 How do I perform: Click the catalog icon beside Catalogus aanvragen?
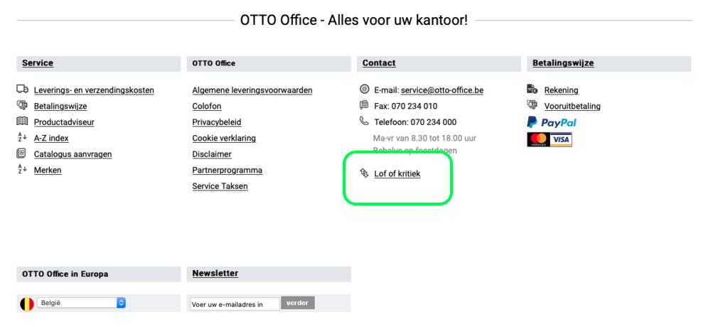point(21,153)
